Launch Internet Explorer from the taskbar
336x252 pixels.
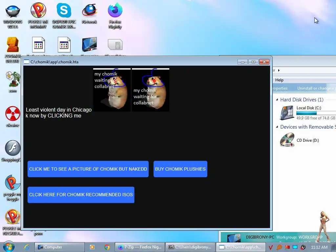pyautogui.click(x=26, y=247)
